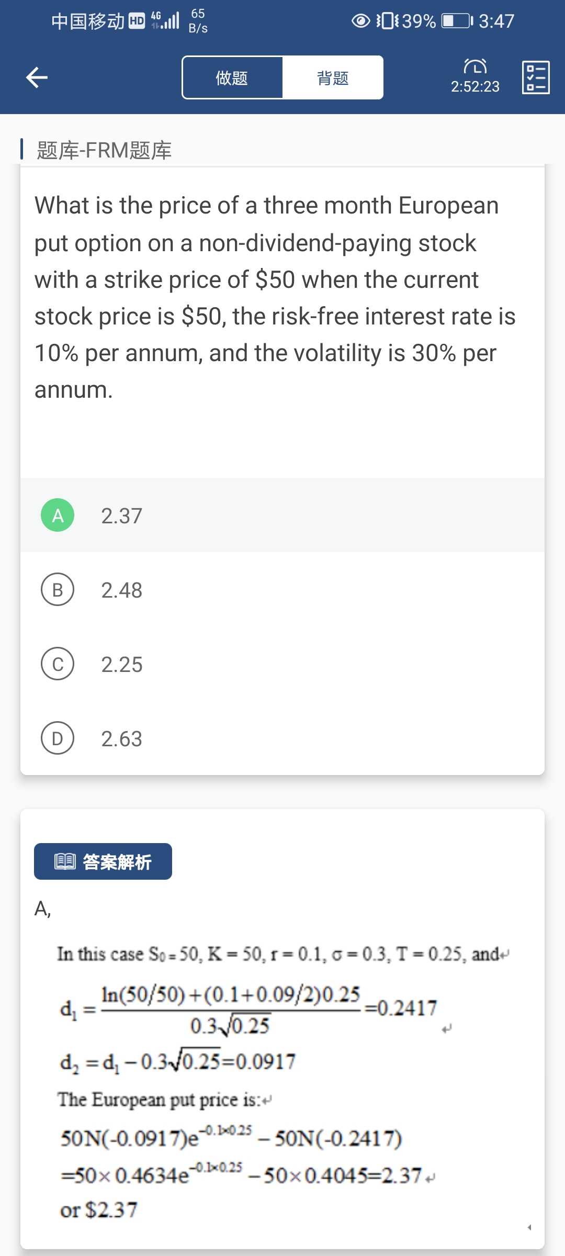Image resolution: width=565 pixels, height=1256 pixels.
Task: Open the answer sheet list icon
Action: (x=536, y=77)
